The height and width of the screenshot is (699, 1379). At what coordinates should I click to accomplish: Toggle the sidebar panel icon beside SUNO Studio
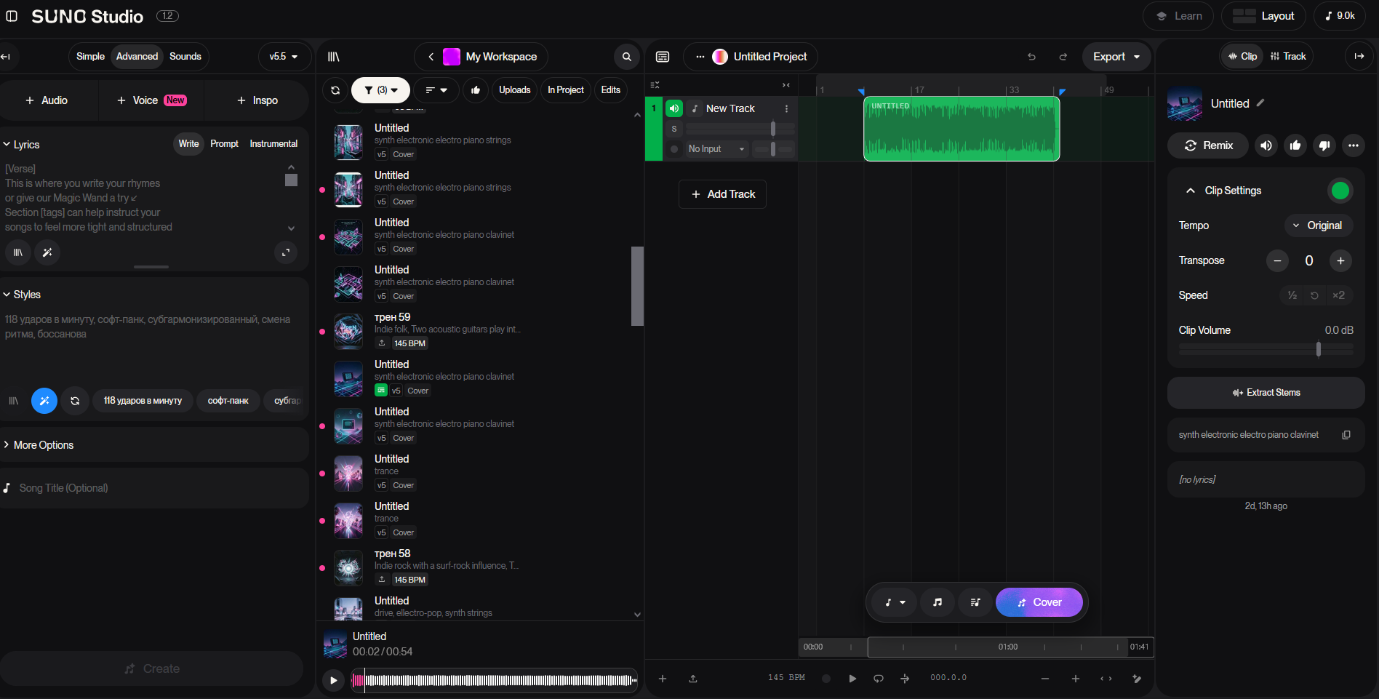(x=12, y=16)
